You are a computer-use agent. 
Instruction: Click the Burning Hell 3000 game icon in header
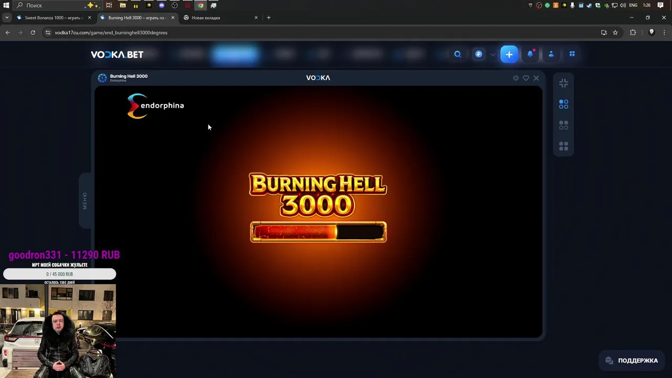pyautogui.click(x=102, y=78)
